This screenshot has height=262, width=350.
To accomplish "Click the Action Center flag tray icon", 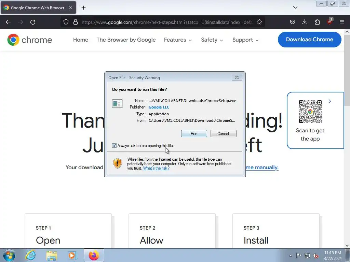I will click(x=299, y=255).
